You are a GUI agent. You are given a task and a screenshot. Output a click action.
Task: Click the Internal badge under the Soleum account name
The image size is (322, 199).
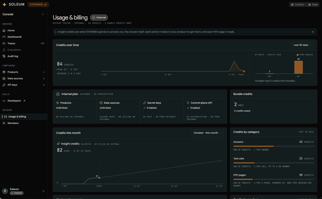click(x=17, y=193)
